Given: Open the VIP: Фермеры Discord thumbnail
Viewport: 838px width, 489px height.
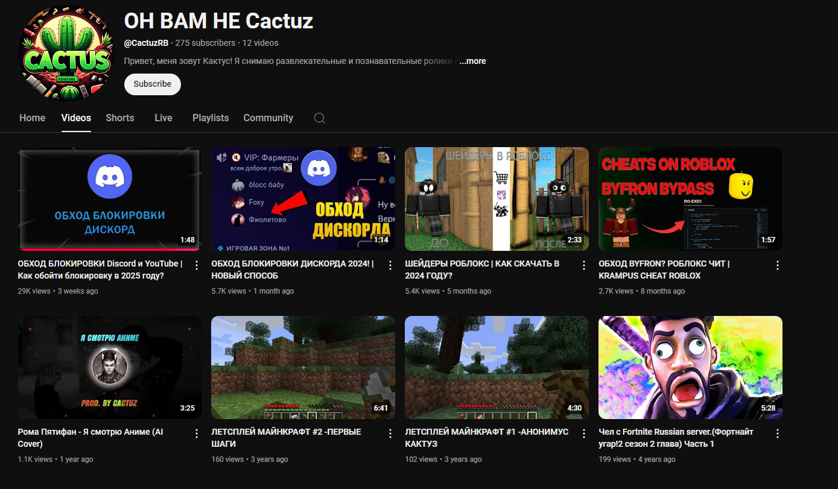Looking at the screenshot, I should tap(303, 199).
